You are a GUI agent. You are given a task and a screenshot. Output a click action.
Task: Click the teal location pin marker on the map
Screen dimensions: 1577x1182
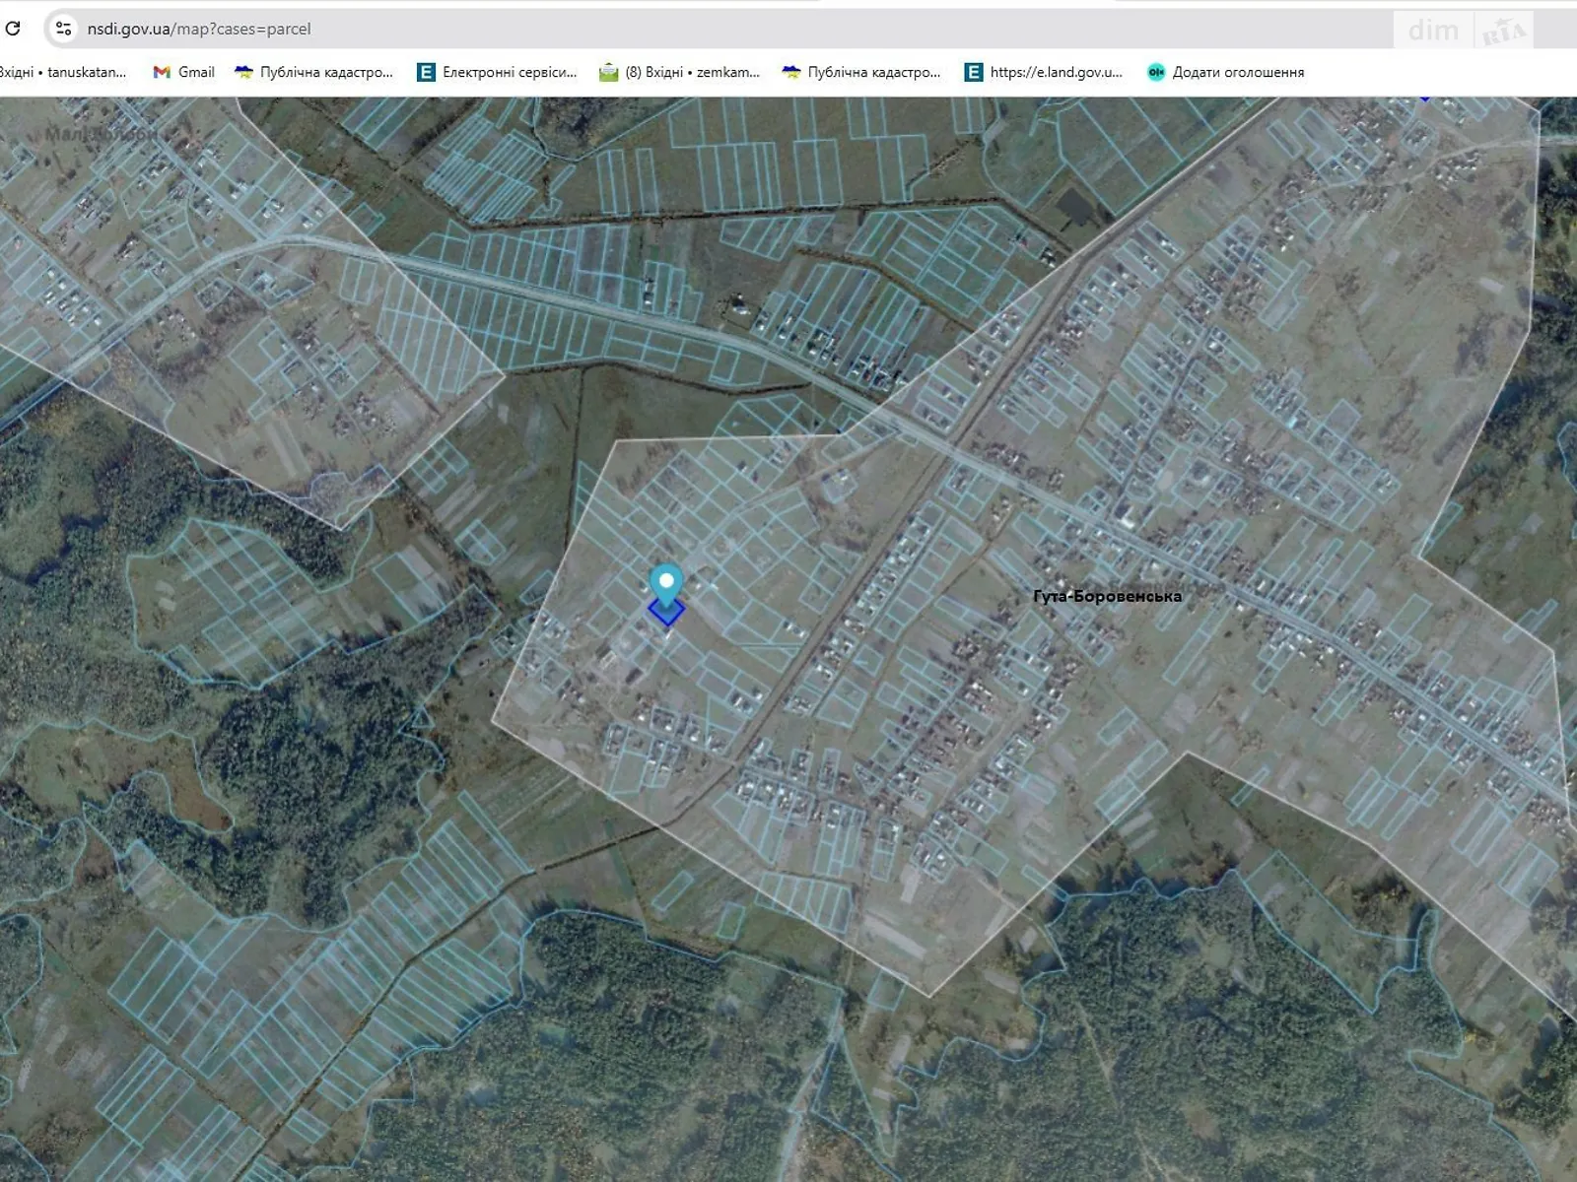666,585
